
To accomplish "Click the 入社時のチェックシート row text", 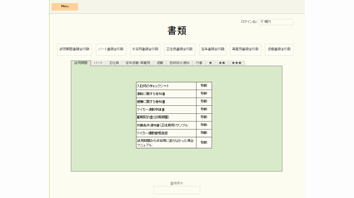I will click(153, 86).
